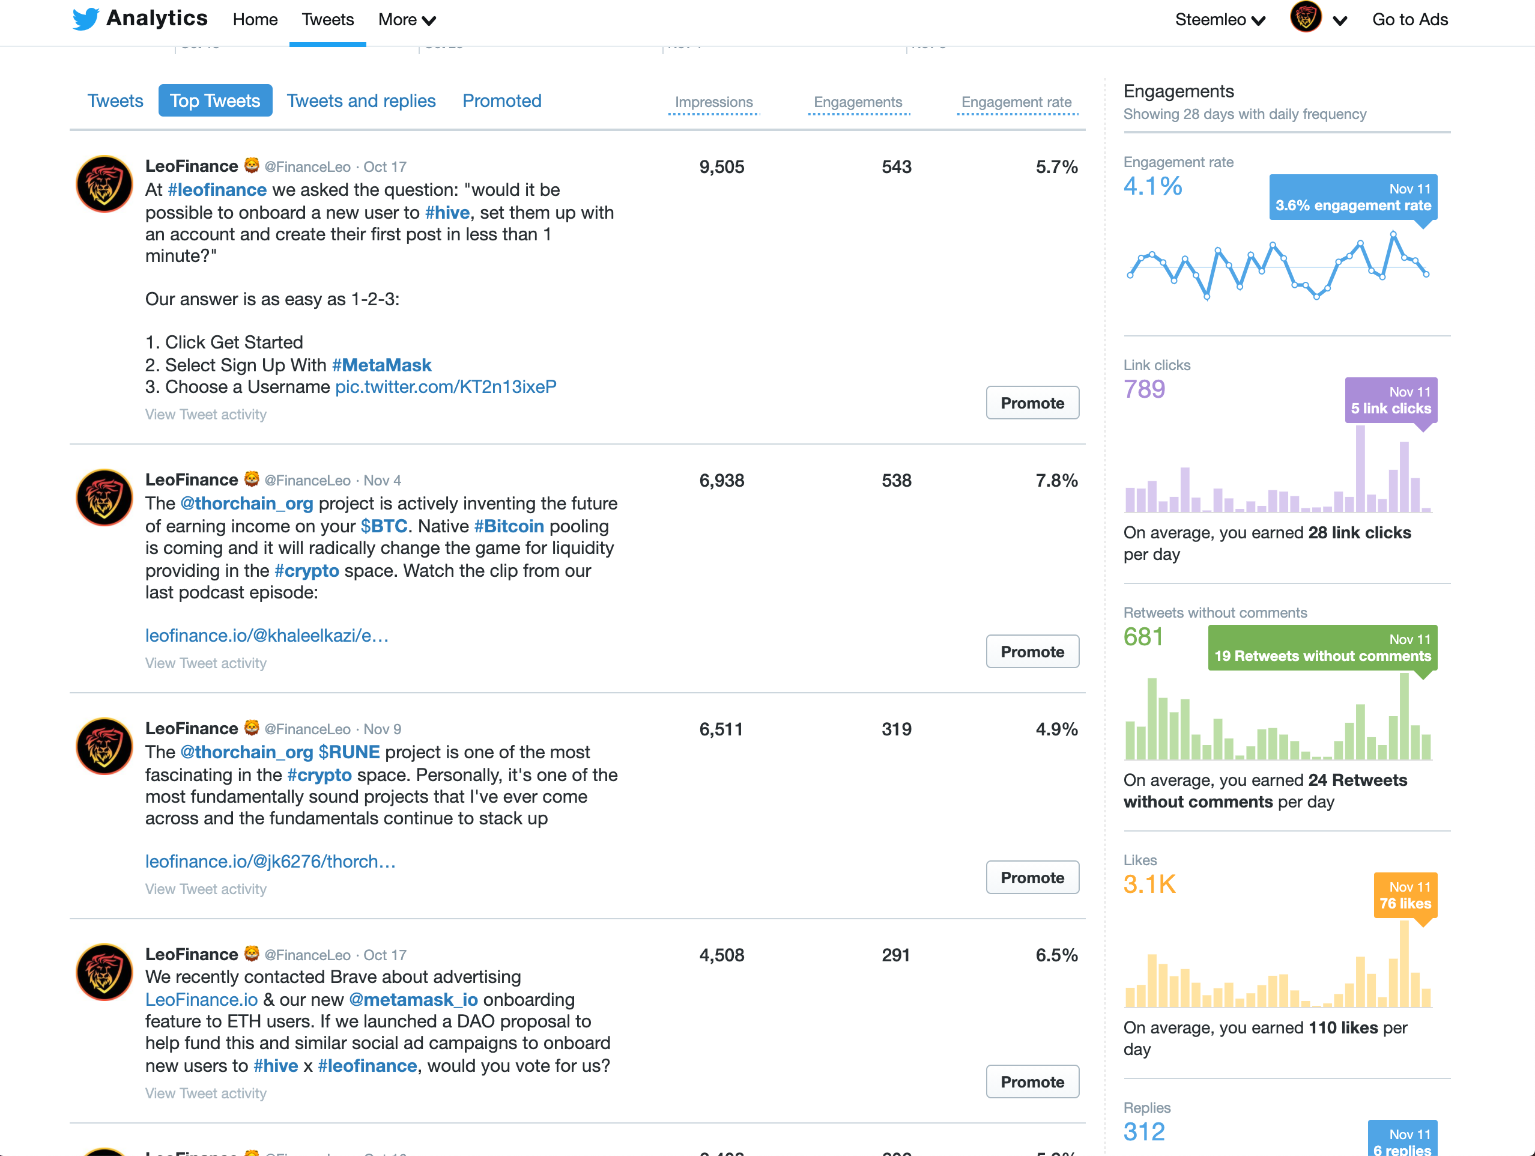This screenshot has width=1535, height=1156.
Task: Click the $BTC cashtag
Action: click(384, 526)
